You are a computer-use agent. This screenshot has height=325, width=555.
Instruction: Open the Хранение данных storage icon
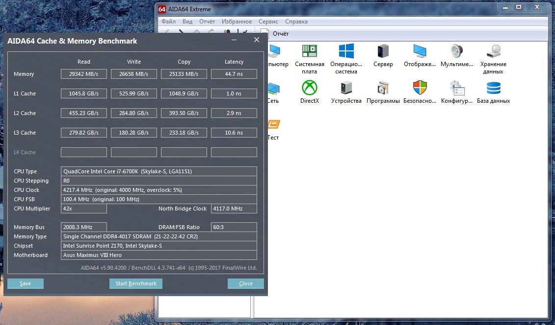[x=493, y=51]
